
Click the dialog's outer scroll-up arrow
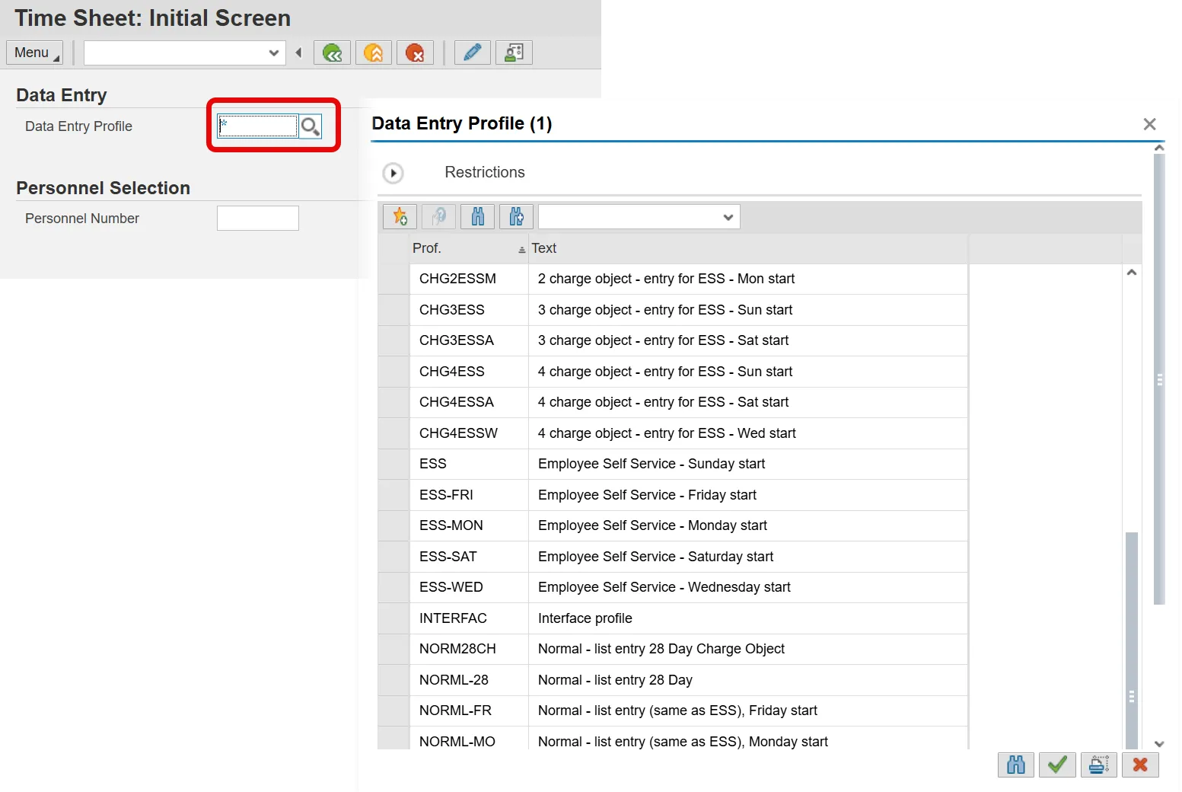click(x=1159, y=148)
